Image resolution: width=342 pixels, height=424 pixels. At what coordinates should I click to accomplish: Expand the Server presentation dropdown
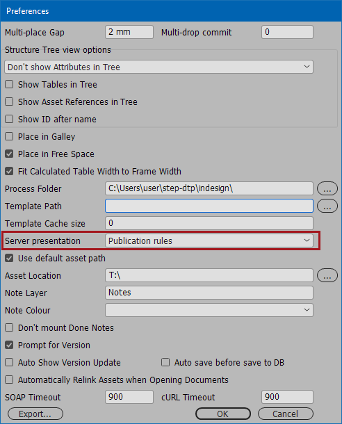click(209, 240)
